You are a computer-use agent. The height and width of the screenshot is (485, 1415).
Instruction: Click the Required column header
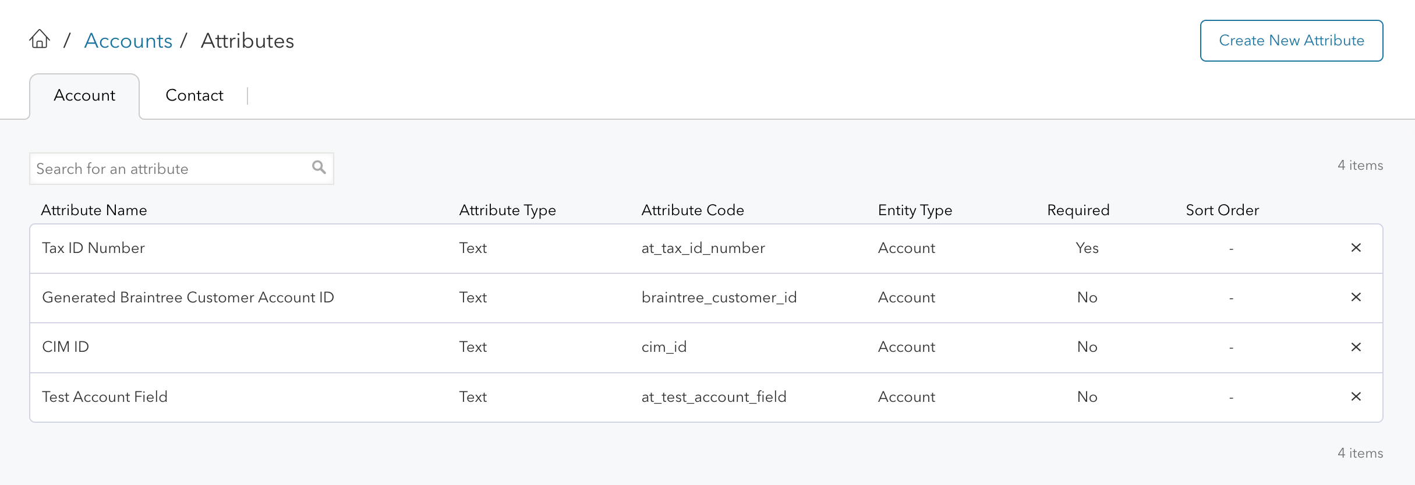[x=1078, y=210]
